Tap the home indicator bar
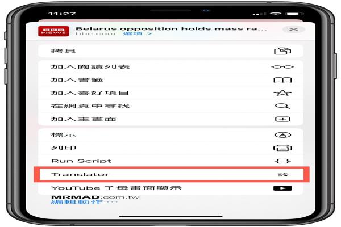 [x=170, y=216]
